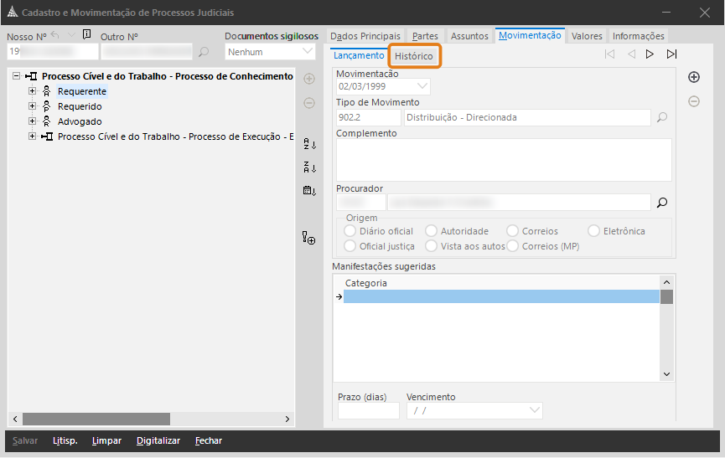The image size is (725, 458).
Task: Click the sort A to Z icon
Action: click(308, 144)
